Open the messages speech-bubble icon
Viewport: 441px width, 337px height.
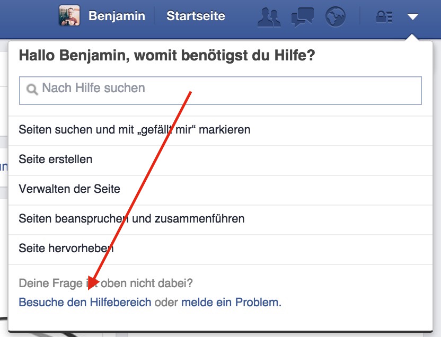coord(303,17)
